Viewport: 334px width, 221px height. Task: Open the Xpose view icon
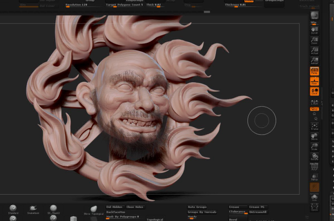point(314,207)
